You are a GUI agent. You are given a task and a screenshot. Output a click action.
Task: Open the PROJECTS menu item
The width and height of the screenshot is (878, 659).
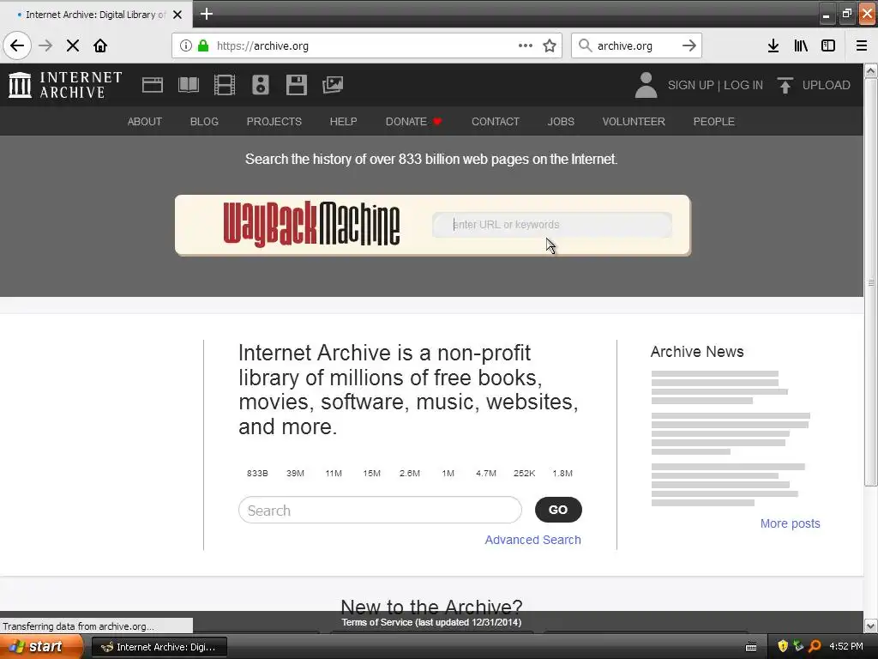(x=274, y=122)
